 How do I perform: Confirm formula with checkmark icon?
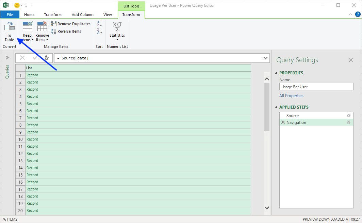[35, 58]
